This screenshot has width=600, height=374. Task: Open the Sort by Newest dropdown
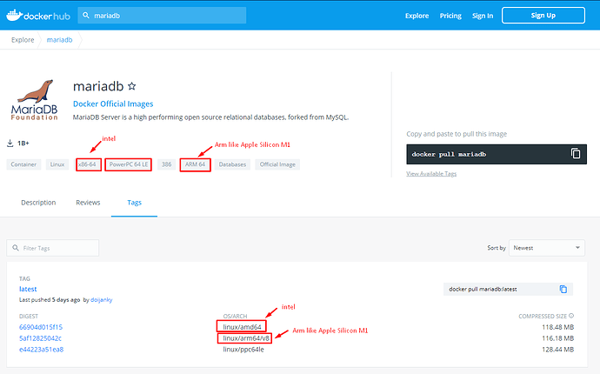(546, 248)
